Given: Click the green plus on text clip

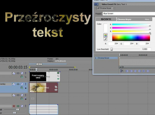Looking at the screenshot, I should click(x=58, y=79).
